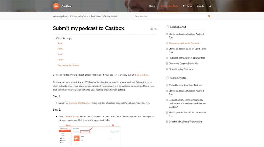Jump to Finish! anchor link

(60, 60)
